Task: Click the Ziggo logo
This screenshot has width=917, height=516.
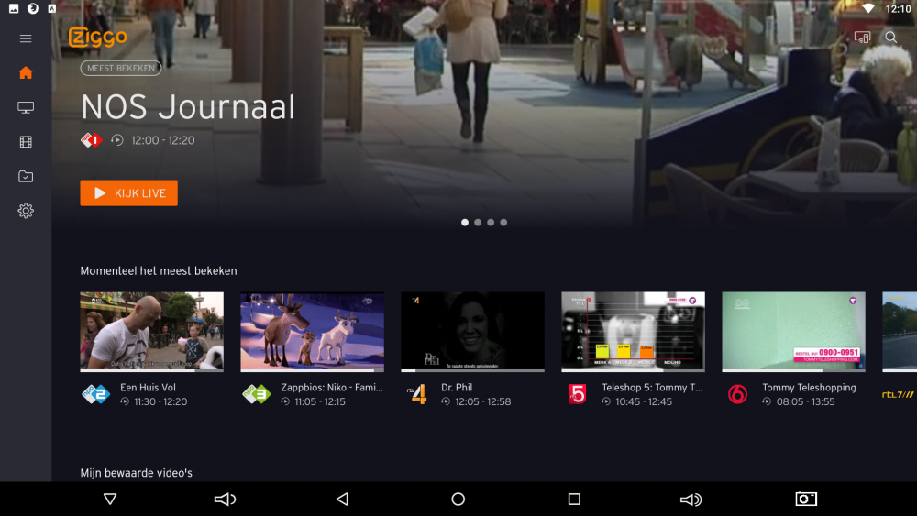Action: pos(98,38)
